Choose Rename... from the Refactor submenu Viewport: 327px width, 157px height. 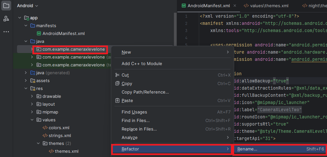pos(247,149)
